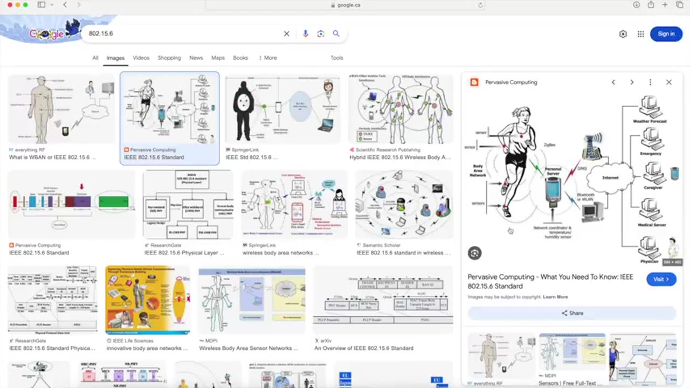
Task: Open Google quick settings gear
Action: click(x=623, y=34)
